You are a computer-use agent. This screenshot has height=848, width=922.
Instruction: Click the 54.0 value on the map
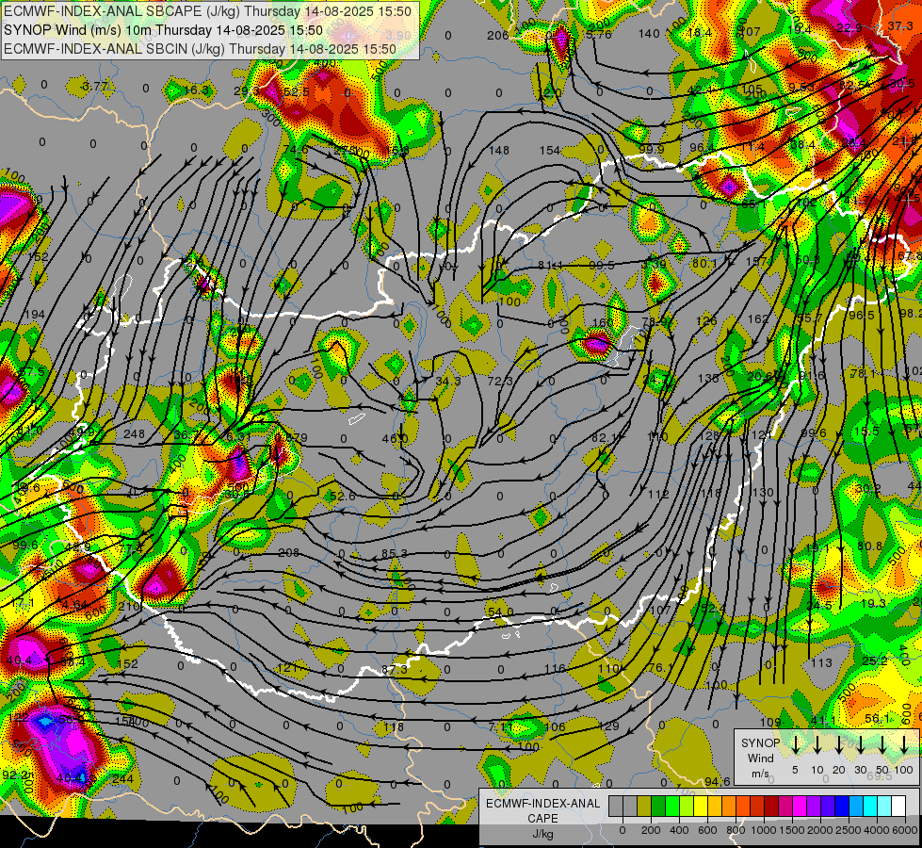click(x=500, y=612)
